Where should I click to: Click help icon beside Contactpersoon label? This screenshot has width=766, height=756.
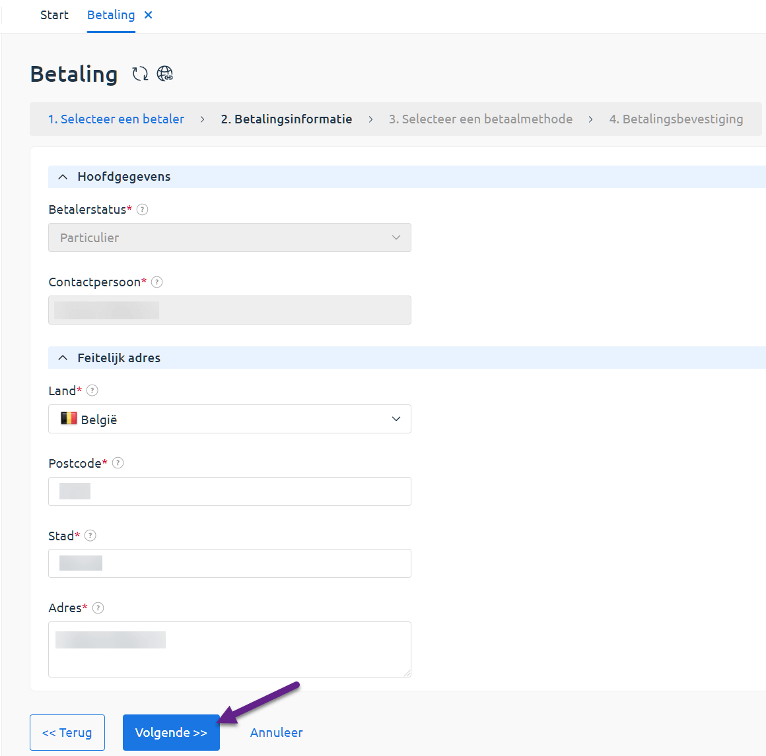157,282
